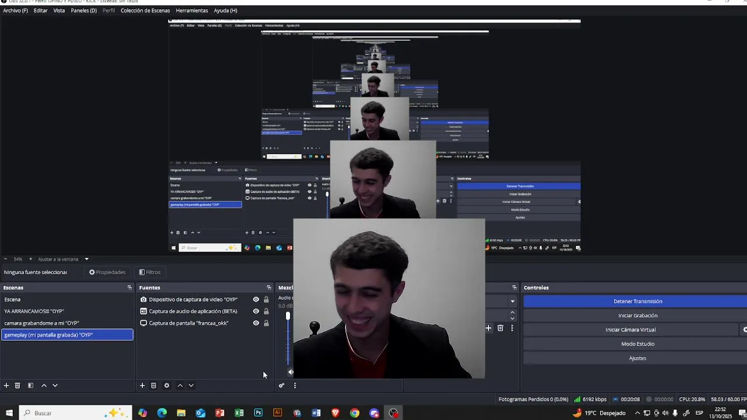The width and height of the screenshot is (747, 420).
Task: Click the Windows taskbar Buscar search box
Action: pos(75,413)
